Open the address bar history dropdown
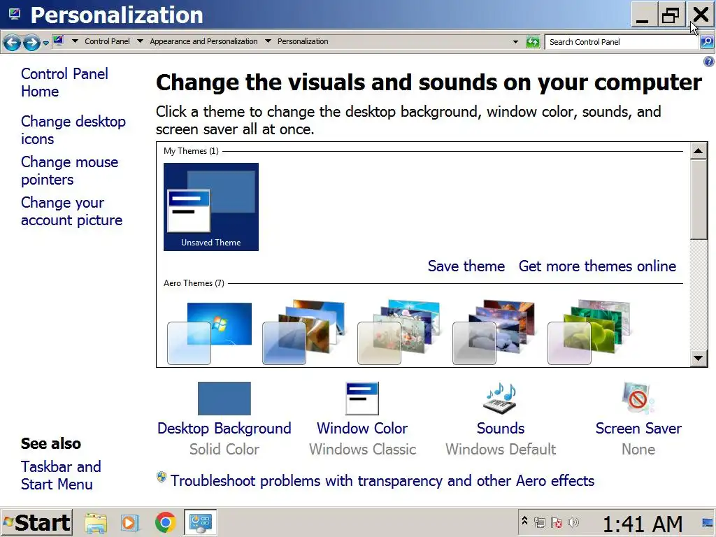The image size is (716, 537). pyautogui.click(x=515, y=41)
